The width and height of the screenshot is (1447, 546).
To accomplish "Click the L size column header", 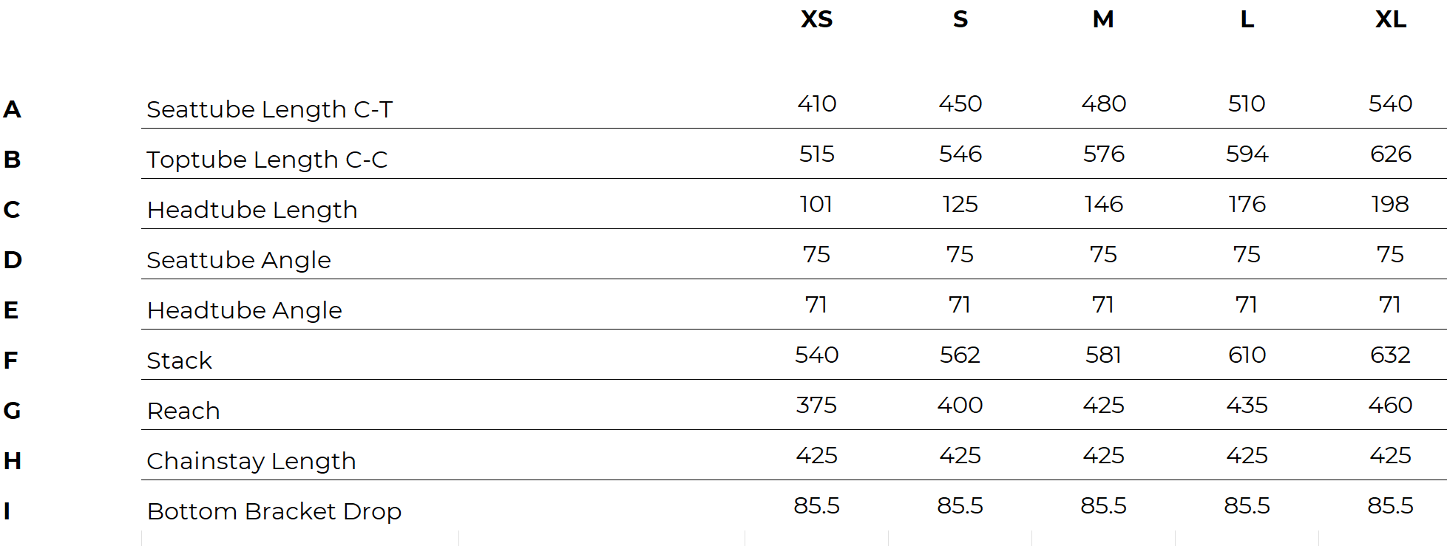I will tap(1247, 19).
